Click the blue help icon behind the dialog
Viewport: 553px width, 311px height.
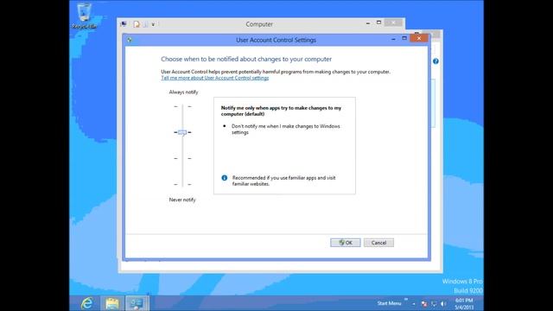tap(435, 61)
